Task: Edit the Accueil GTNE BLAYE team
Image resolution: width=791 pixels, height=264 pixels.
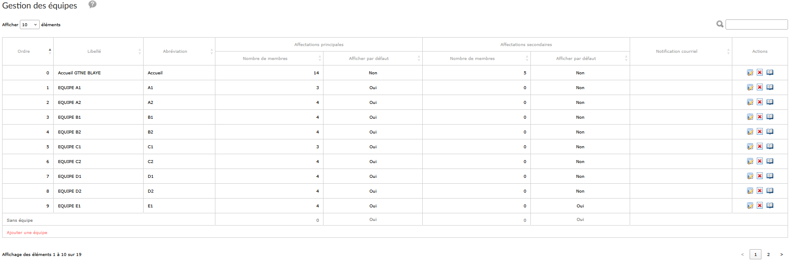Action: coord(750,73)
